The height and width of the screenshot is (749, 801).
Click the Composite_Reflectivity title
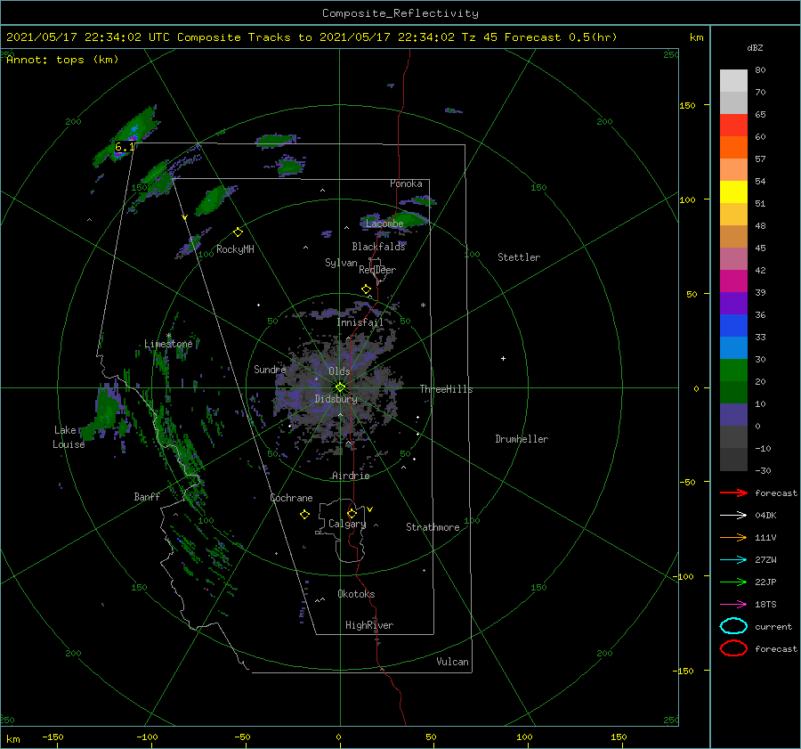click(400, 13)
